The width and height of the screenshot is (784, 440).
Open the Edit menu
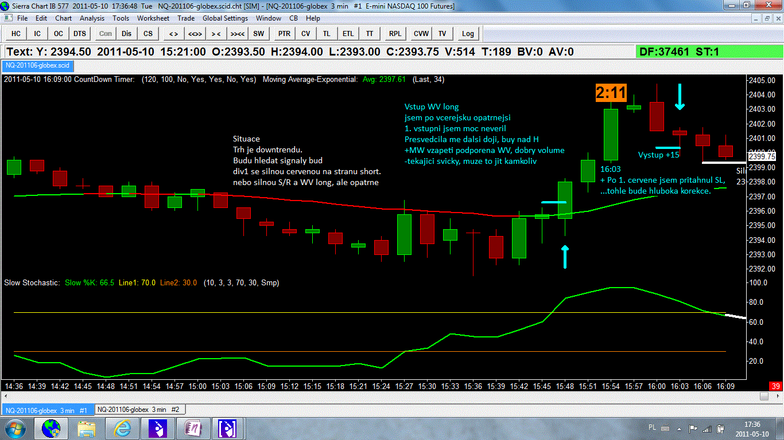(41, 18)
